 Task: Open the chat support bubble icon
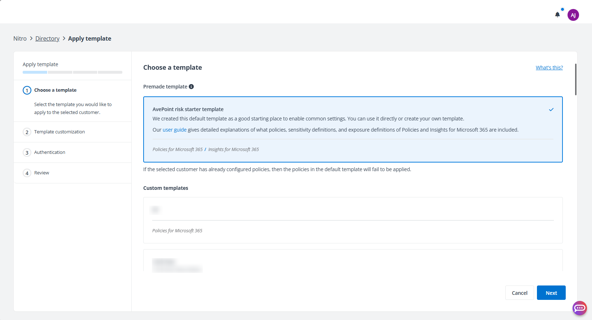point(579,308)
